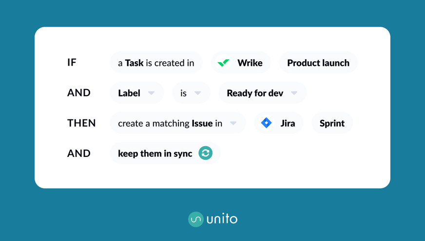Click the Ready for dev value text
The image size is (425, 241).
point(255,93)
